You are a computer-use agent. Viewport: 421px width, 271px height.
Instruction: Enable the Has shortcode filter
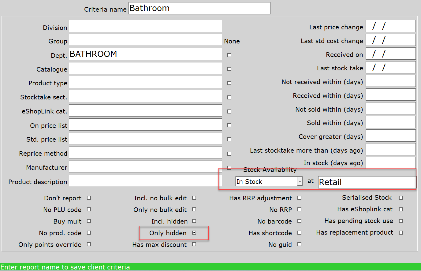[299, 233]
